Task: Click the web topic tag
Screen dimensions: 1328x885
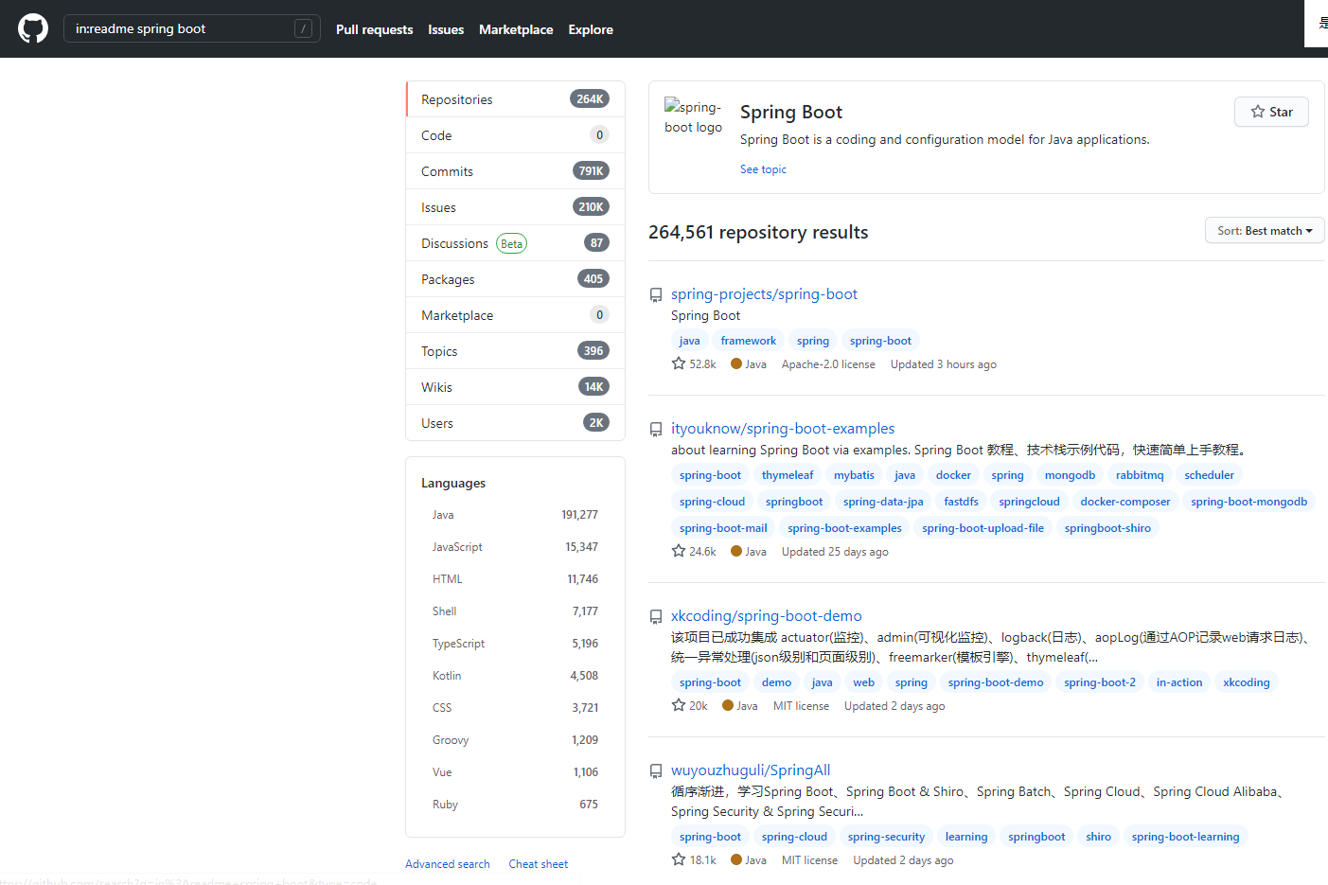Action: point(863,682)
